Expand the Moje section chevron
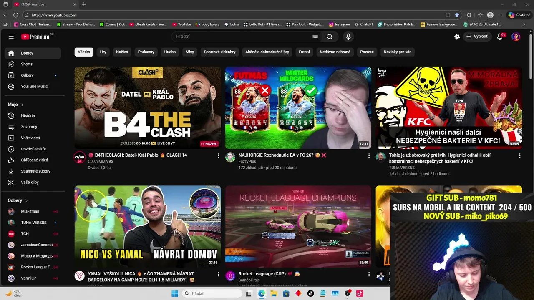The height and width of the screenshot is (300, 534). point(22,105)
